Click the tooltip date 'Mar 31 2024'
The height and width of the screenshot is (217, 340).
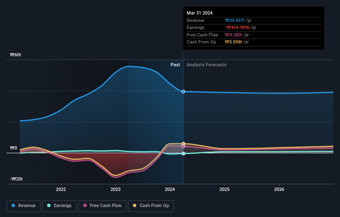[200, 13]
